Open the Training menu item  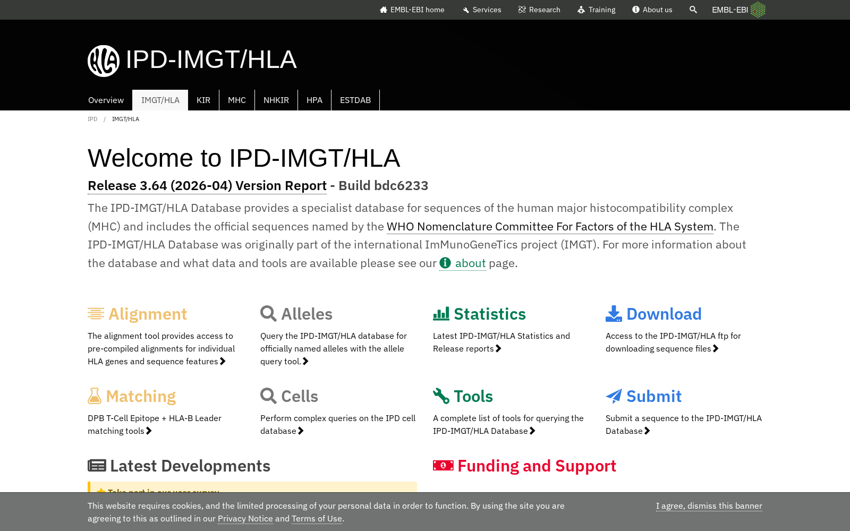(597, 10)
